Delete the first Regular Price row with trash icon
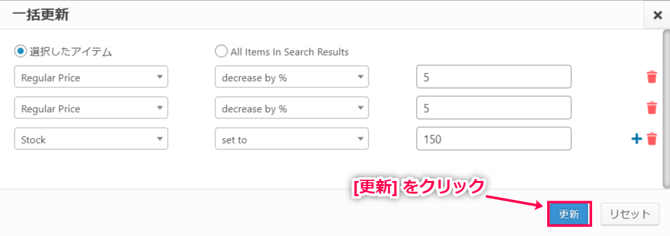670x236 pixels. (652, 77)
